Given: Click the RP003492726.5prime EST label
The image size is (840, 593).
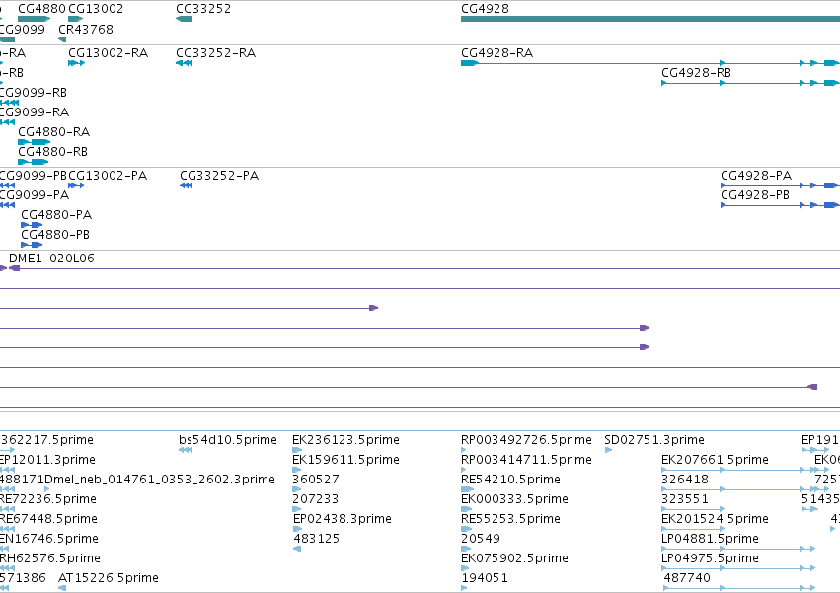Looking at the screenshot, I should click(x=526, y=440).
